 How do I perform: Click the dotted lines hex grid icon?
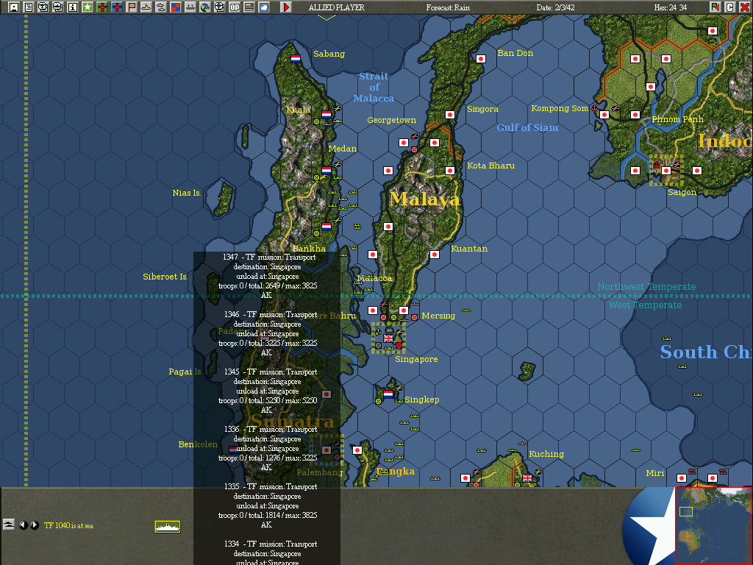pyautogui.click(x=249, y=7)
